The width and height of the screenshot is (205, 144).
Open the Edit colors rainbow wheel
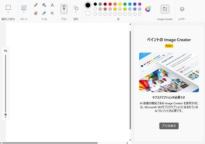(148, 9)
